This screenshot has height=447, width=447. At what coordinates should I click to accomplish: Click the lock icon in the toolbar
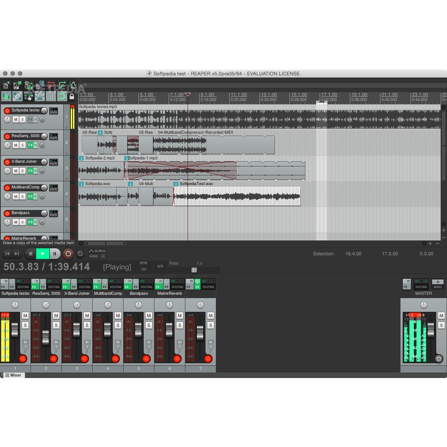pyautogui.click(x=72, y=96)
